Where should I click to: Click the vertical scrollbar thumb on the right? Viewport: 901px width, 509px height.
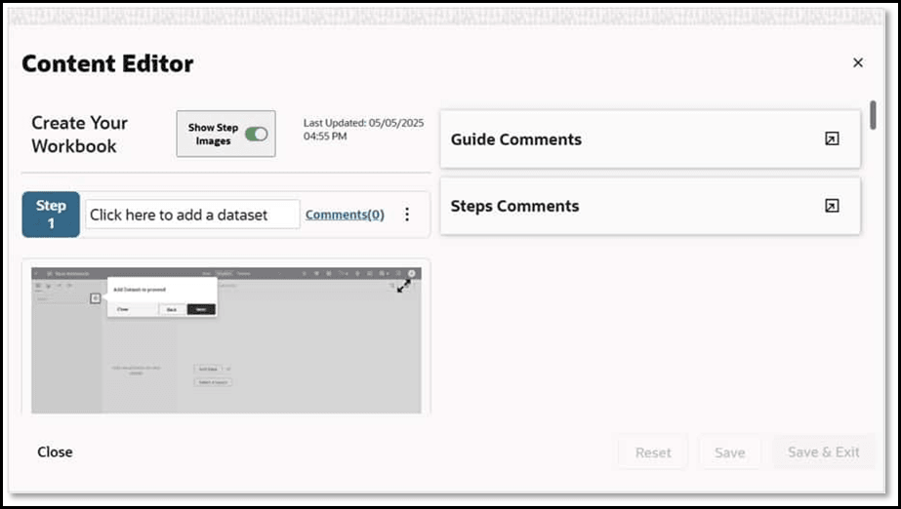pos(873,115)
